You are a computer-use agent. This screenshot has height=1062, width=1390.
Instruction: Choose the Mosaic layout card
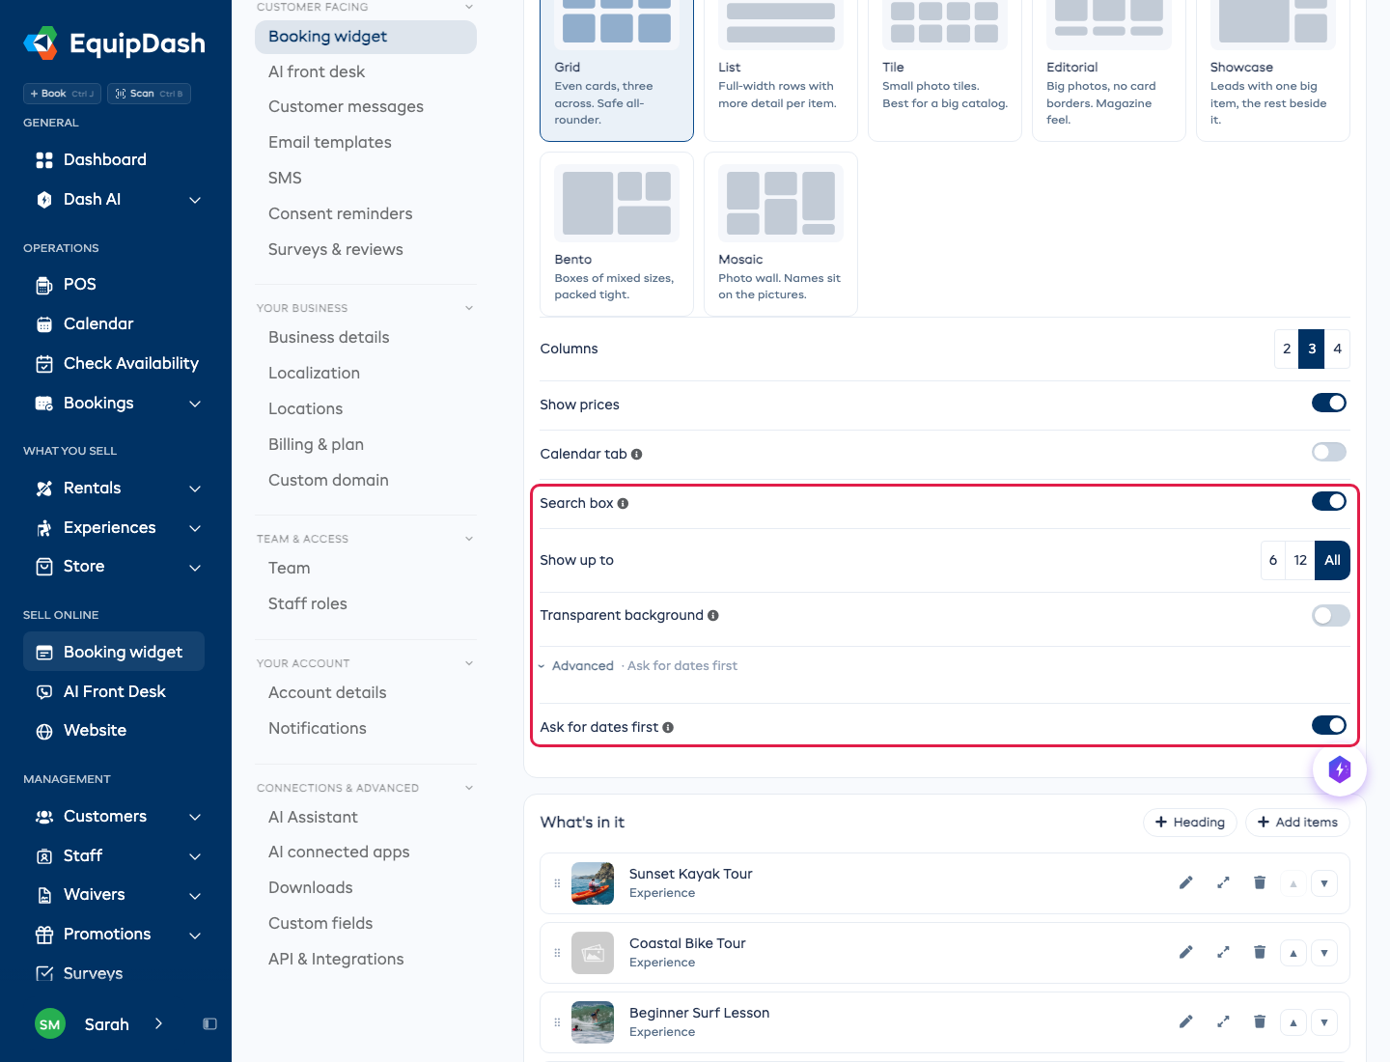pyautogui.click(x=781, y=234)
